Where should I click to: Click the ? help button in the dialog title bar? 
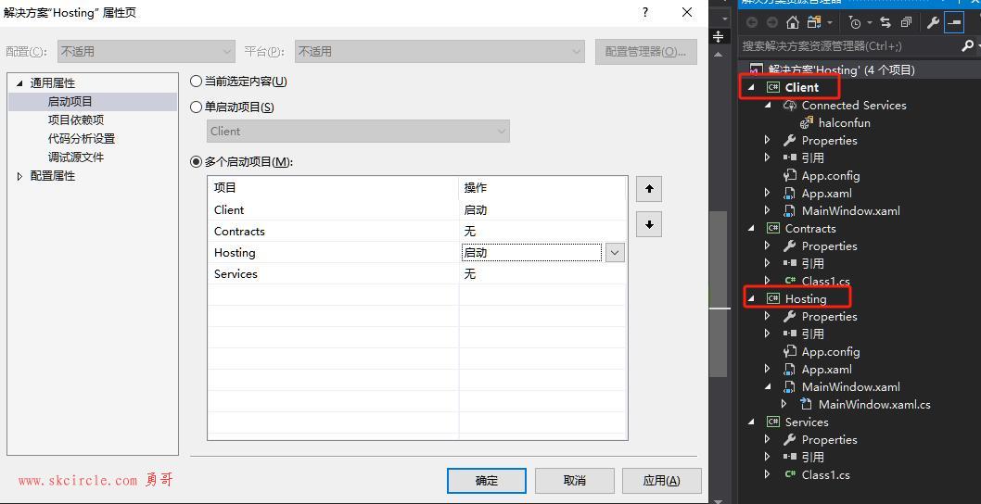pos(645,12)
